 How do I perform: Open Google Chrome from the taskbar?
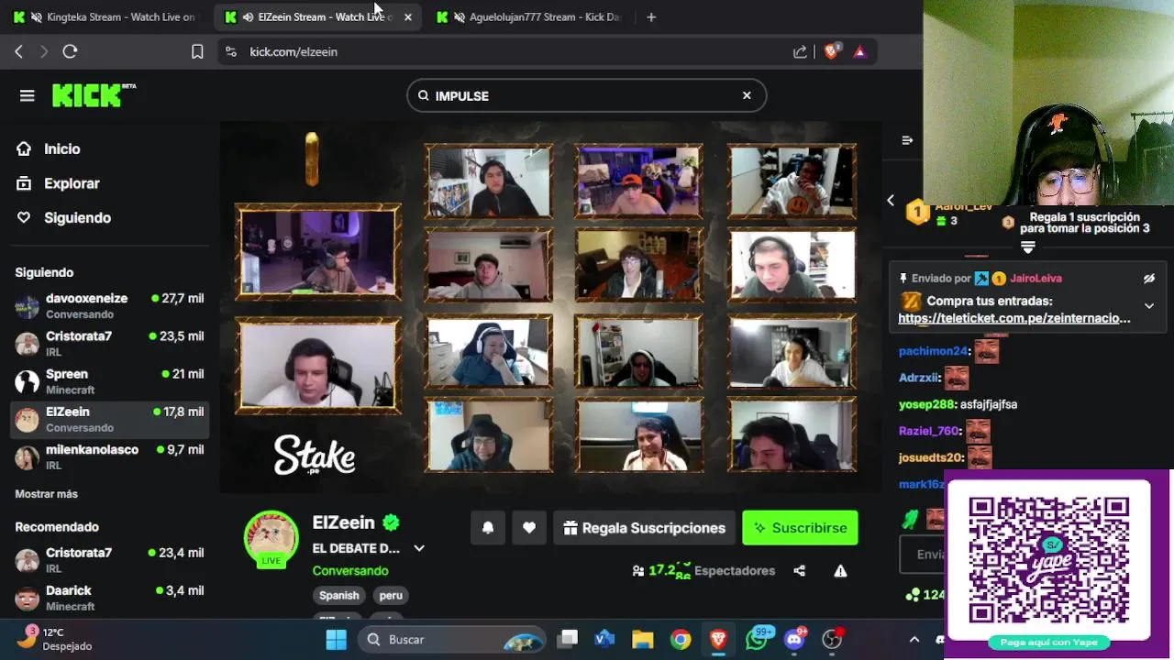(681, 639)
